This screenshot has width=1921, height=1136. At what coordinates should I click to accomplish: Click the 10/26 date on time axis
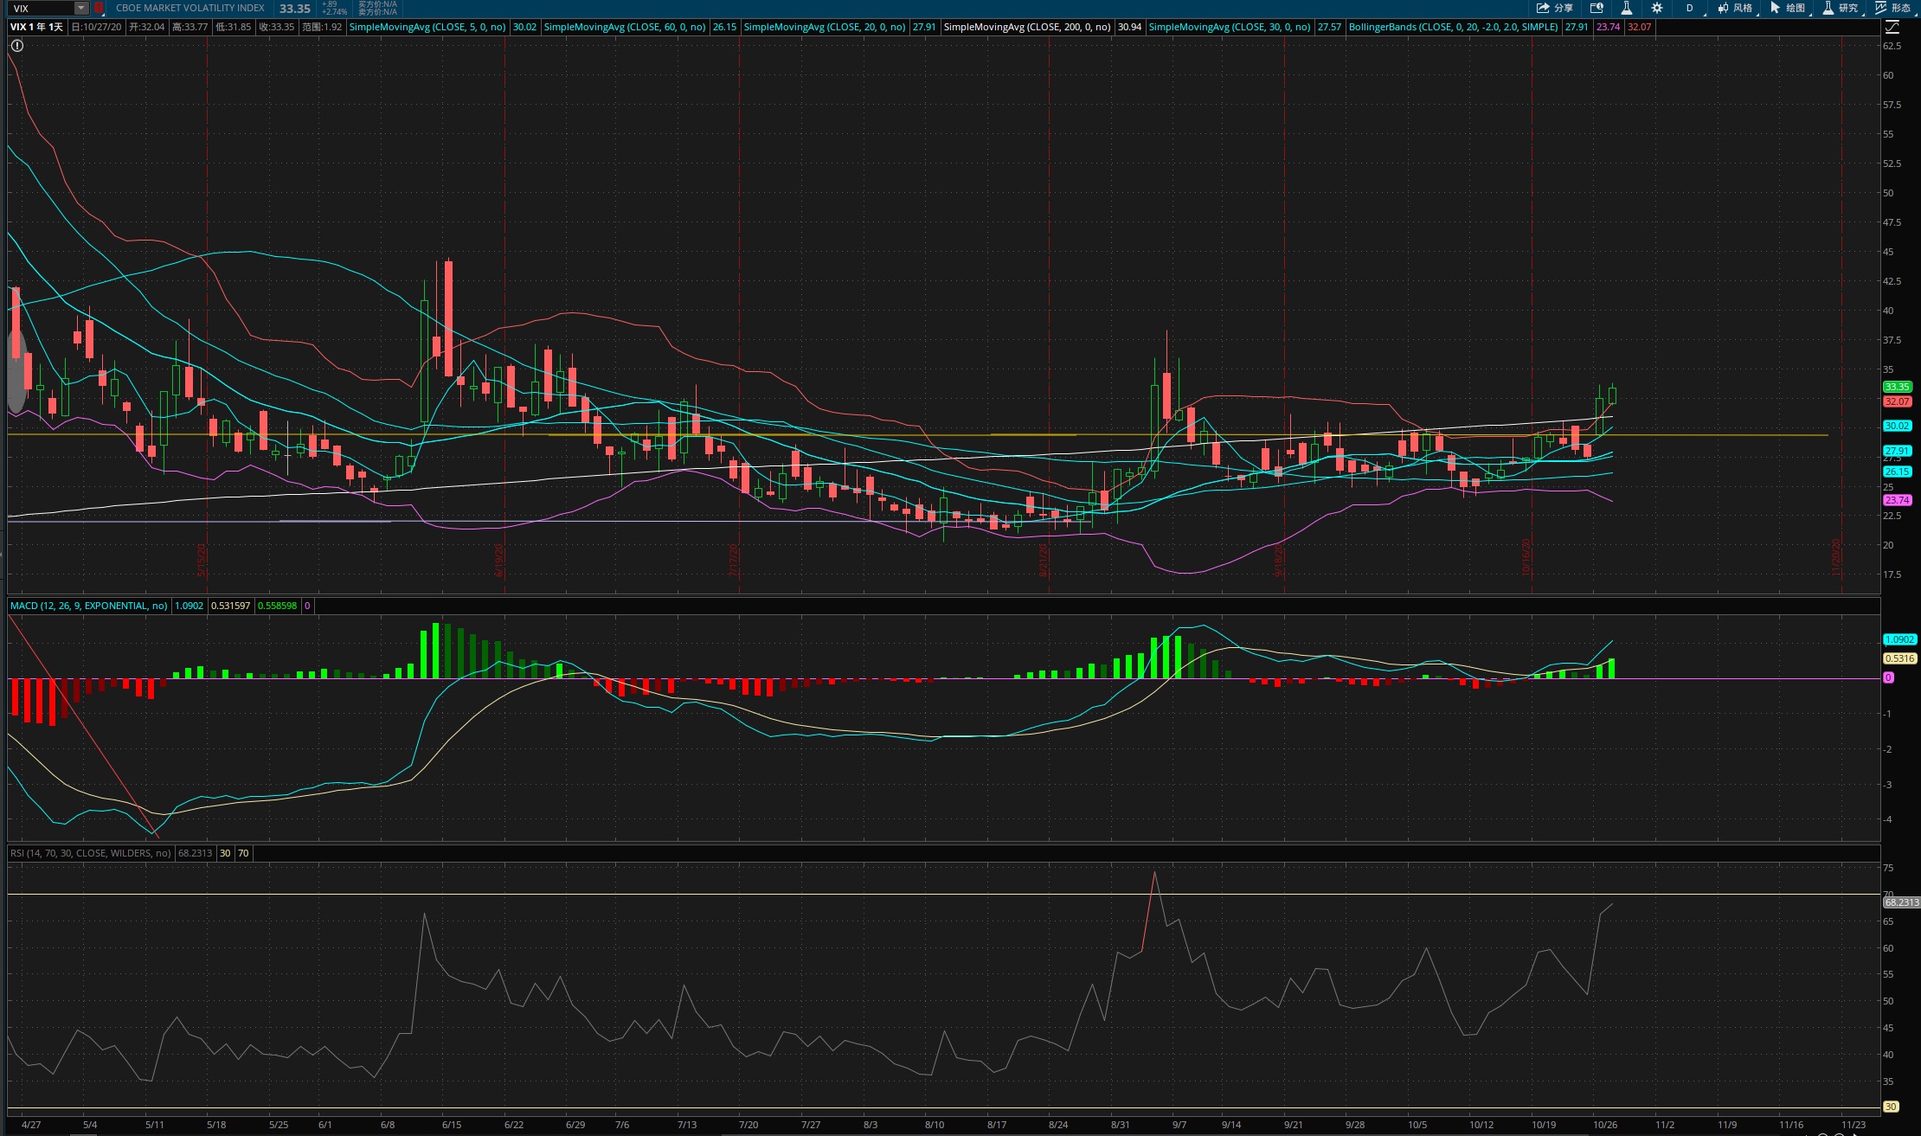[x=1605, y=1125]
